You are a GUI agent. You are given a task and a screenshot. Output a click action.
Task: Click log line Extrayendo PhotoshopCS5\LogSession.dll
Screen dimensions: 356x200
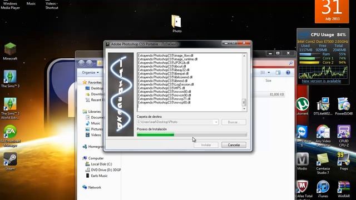(x=166, y=84)
